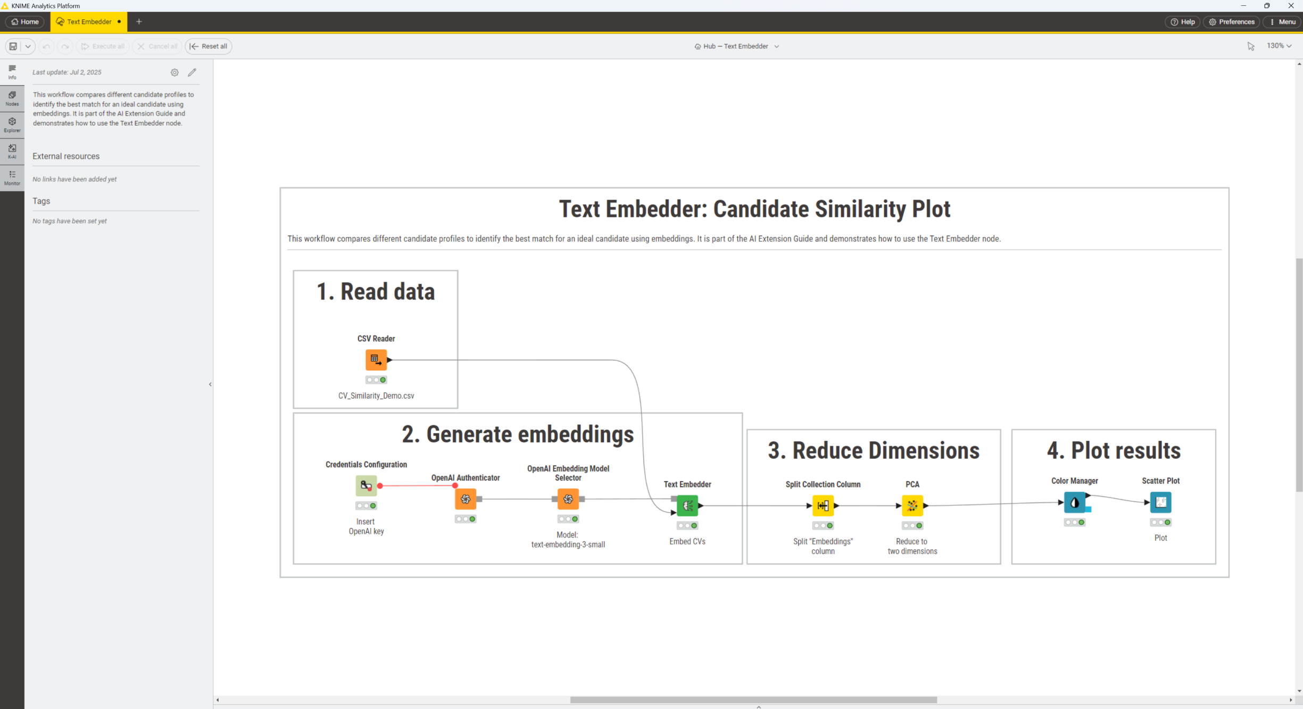
Task: Open the Explorer sidebar panel
Action: (12, 125)
